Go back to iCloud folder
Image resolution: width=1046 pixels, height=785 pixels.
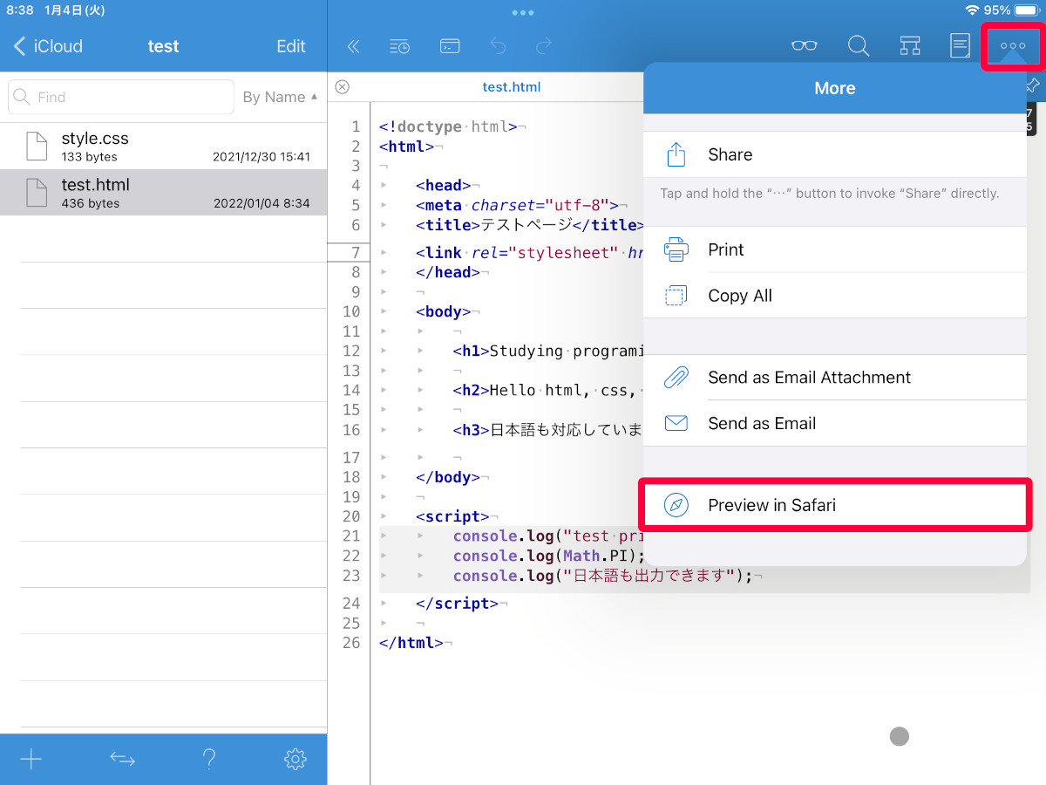48,46
